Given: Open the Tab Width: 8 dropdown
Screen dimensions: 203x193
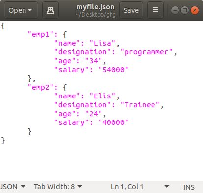Looking at the screenshot, I should click(58, 187).
